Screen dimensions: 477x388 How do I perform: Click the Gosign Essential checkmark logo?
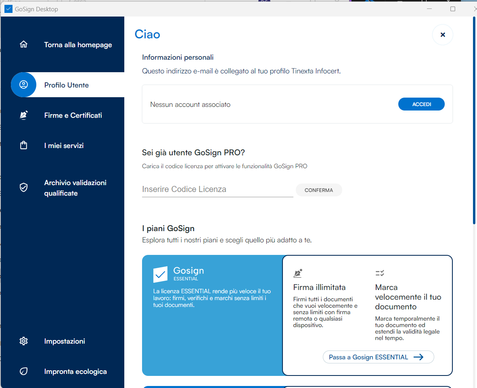pos(160,274)
